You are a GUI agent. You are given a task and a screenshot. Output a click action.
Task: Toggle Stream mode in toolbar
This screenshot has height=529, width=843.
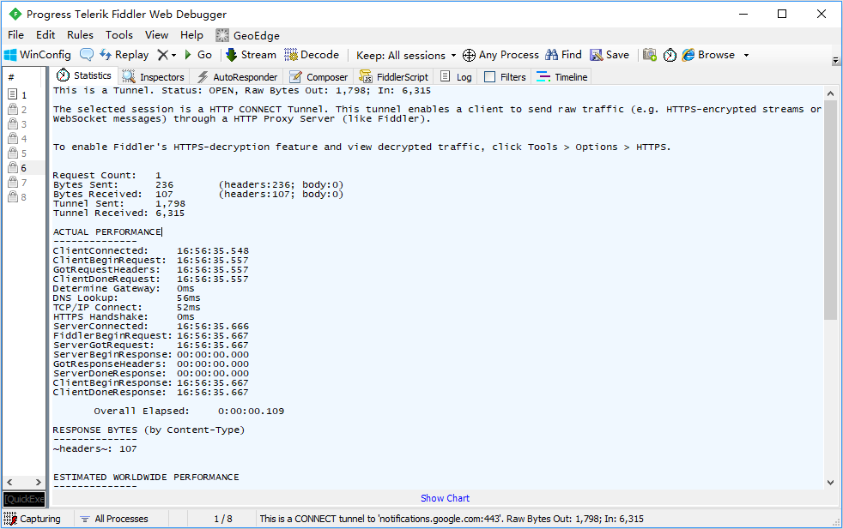251,55
